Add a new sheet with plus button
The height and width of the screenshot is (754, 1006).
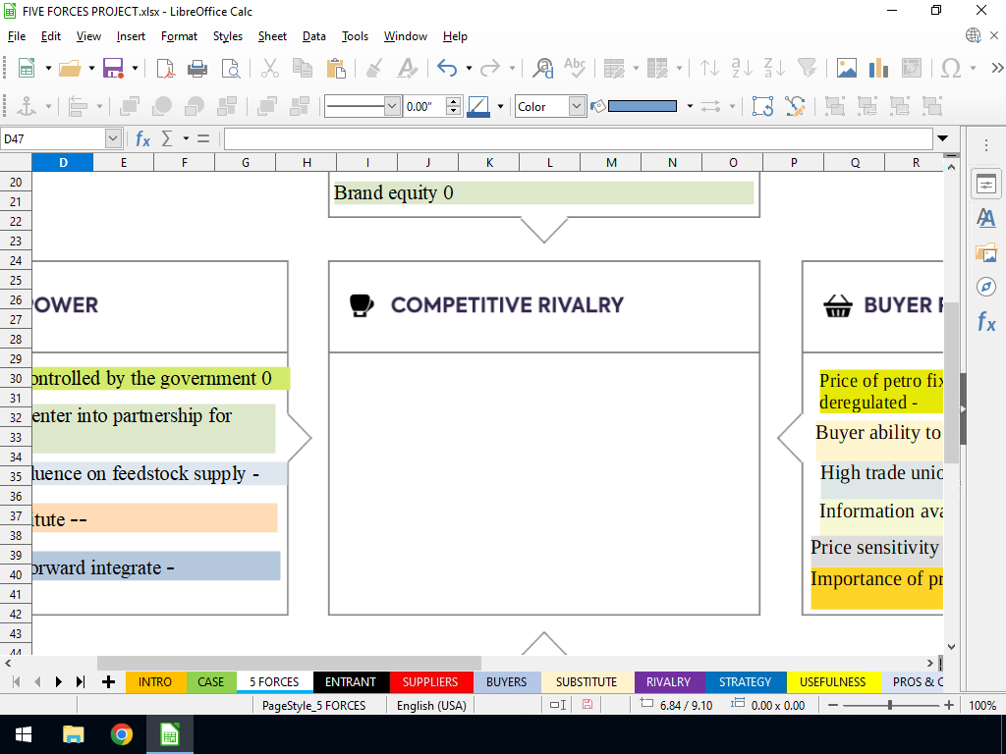click(108, 682)
